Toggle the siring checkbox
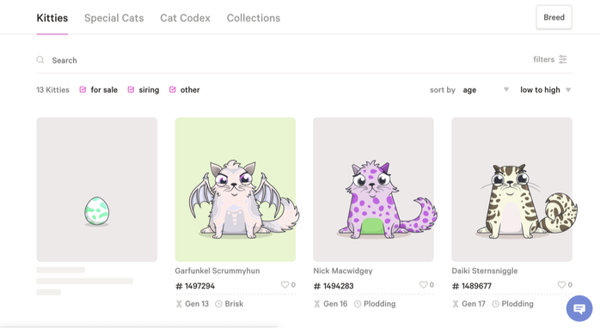This screenshot has height=328, width=600. click(x=131, y=89)
